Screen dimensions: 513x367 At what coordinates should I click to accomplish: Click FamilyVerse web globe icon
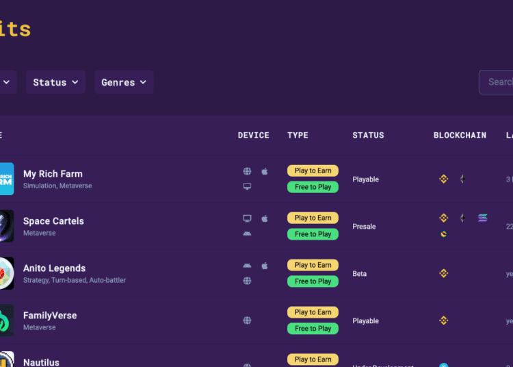click(247, 320)
